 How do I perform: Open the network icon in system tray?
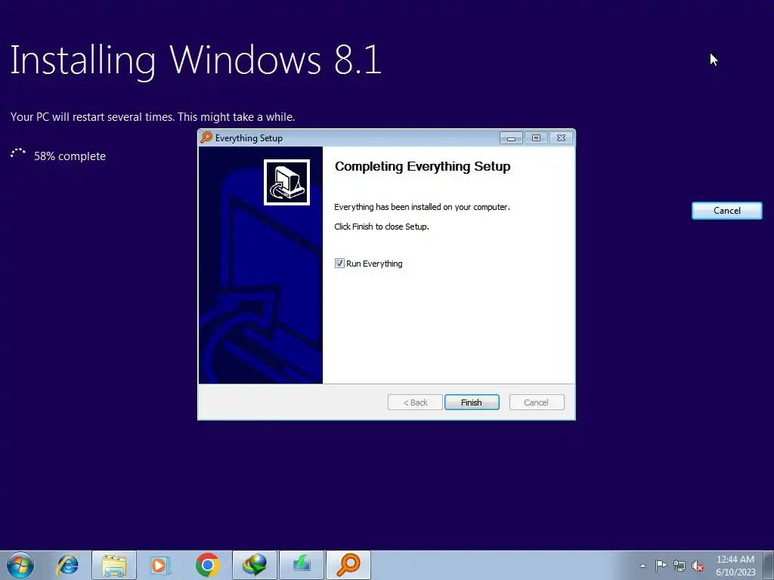click(680, 566)
